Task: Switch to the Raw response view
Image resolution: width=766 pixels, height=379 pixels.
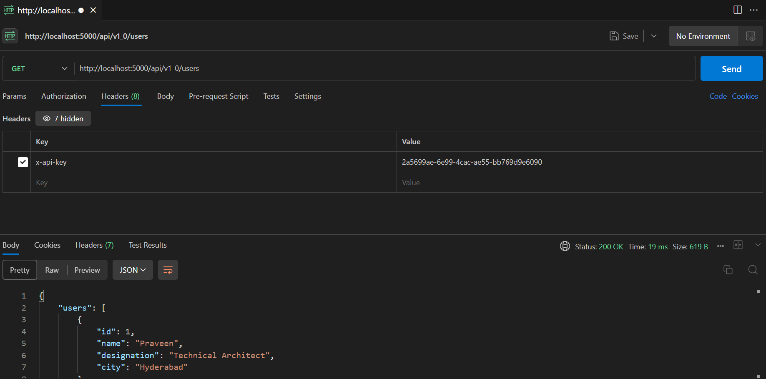Action: coord(52,270)
